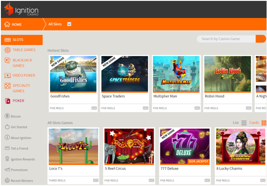
Task: Focus the Search by Casino Game field
Action: pos(226,39)
